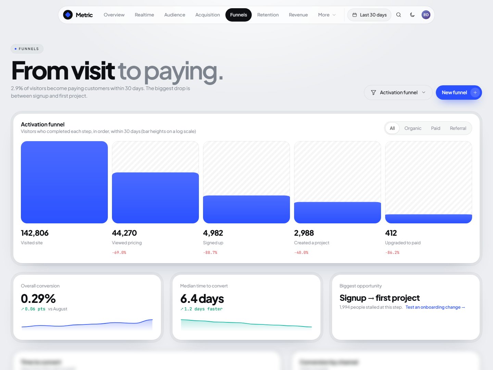Click the 6.4 days median value
Screen dimensions: 493x370
(x=202, y=299)
